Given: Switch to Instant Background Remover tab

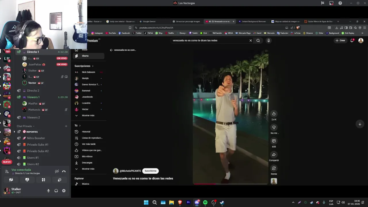Looking at the screenshot, I should tap(253, 22).
